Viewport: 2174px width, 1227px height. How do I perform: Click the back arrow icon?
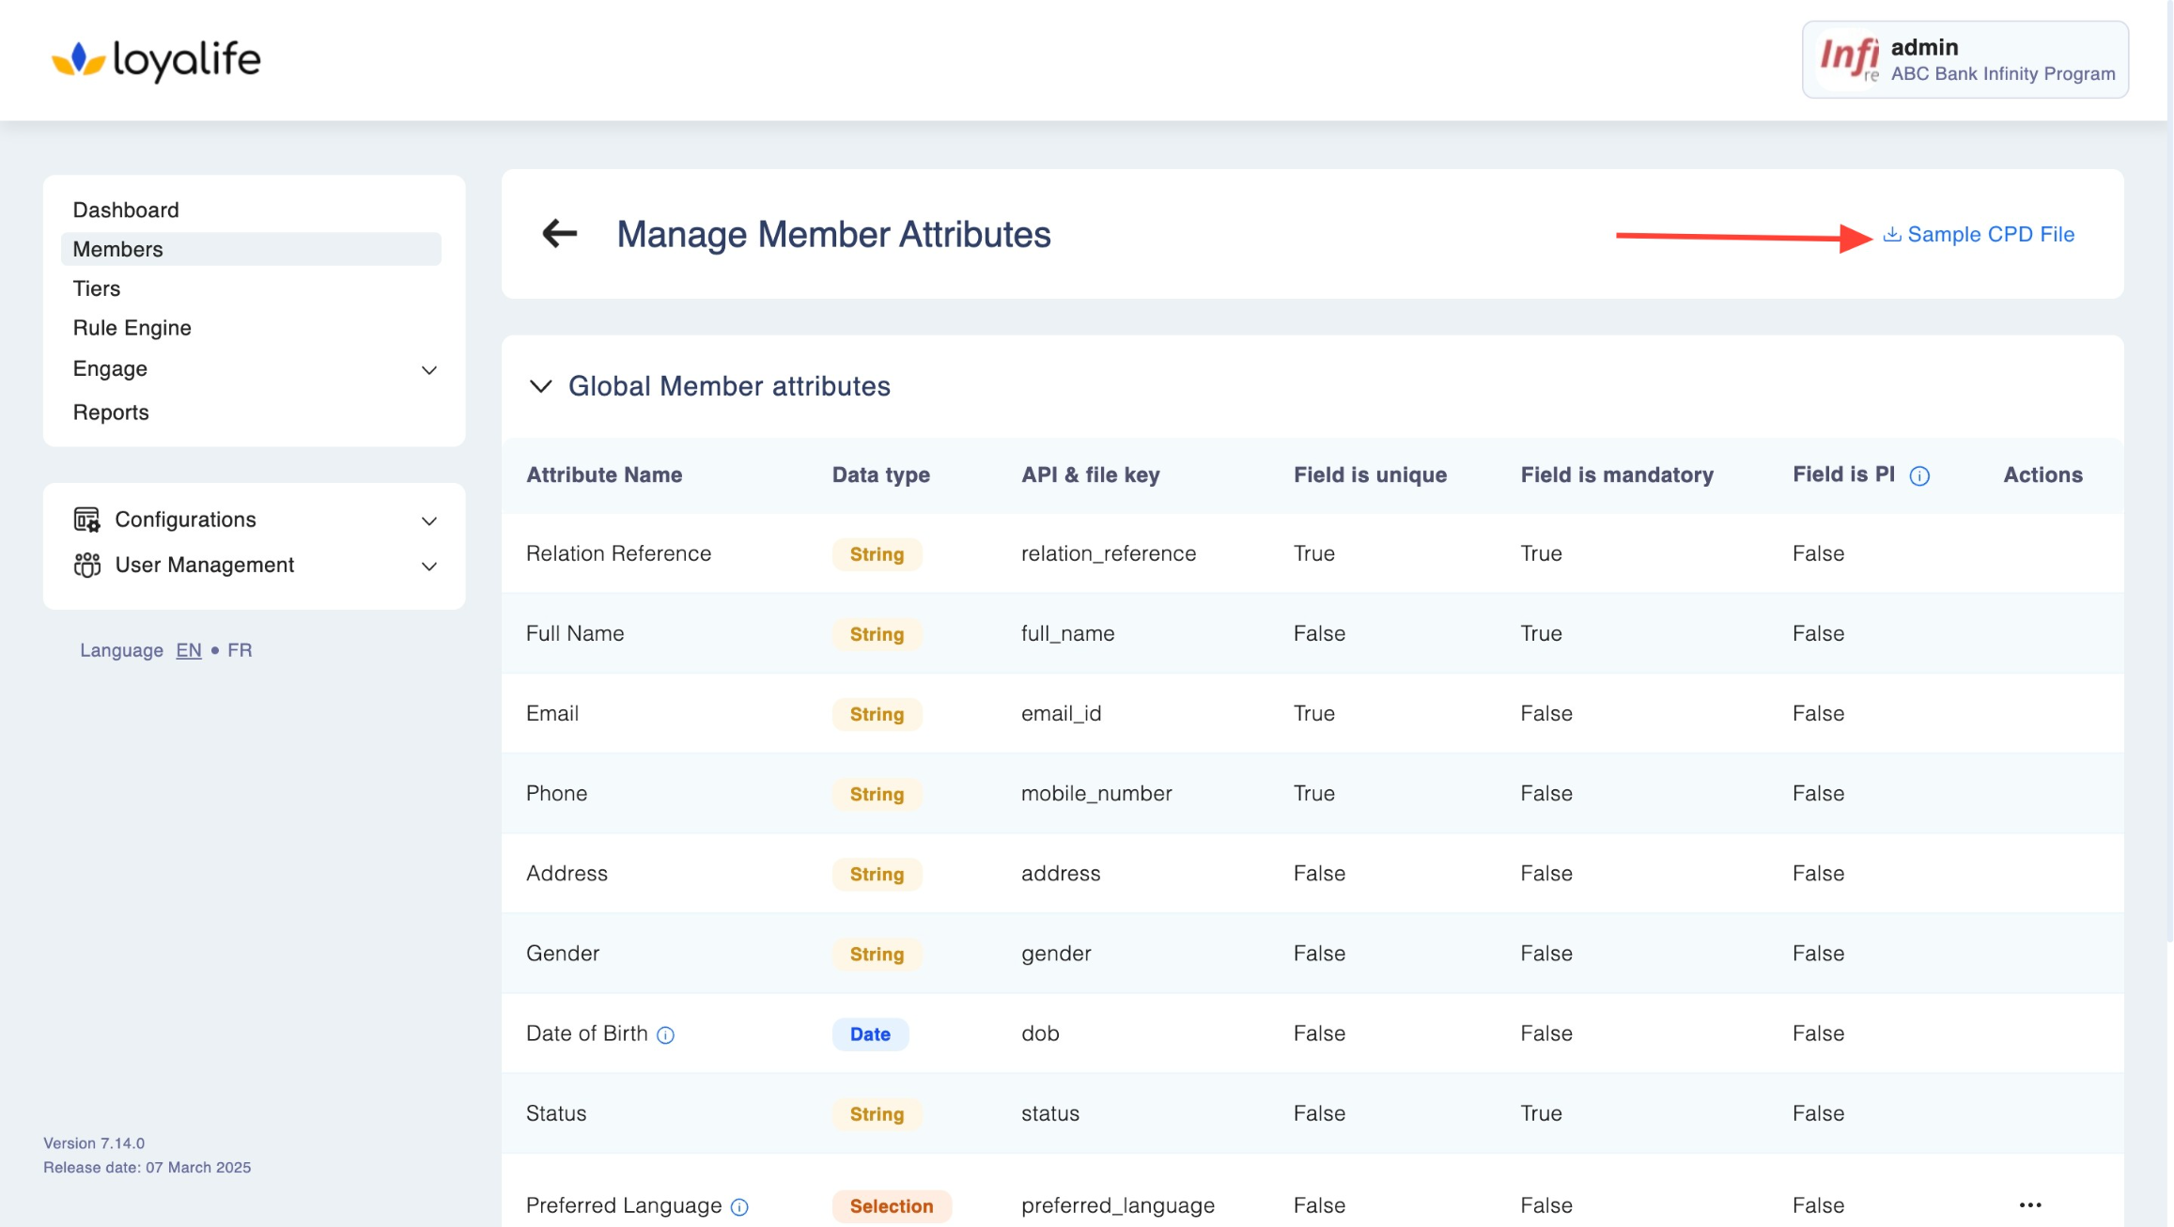pos(560,233)
